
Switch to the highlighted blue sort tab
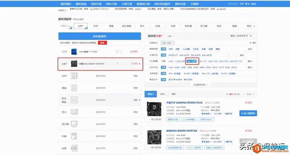(x=151, y=94)
